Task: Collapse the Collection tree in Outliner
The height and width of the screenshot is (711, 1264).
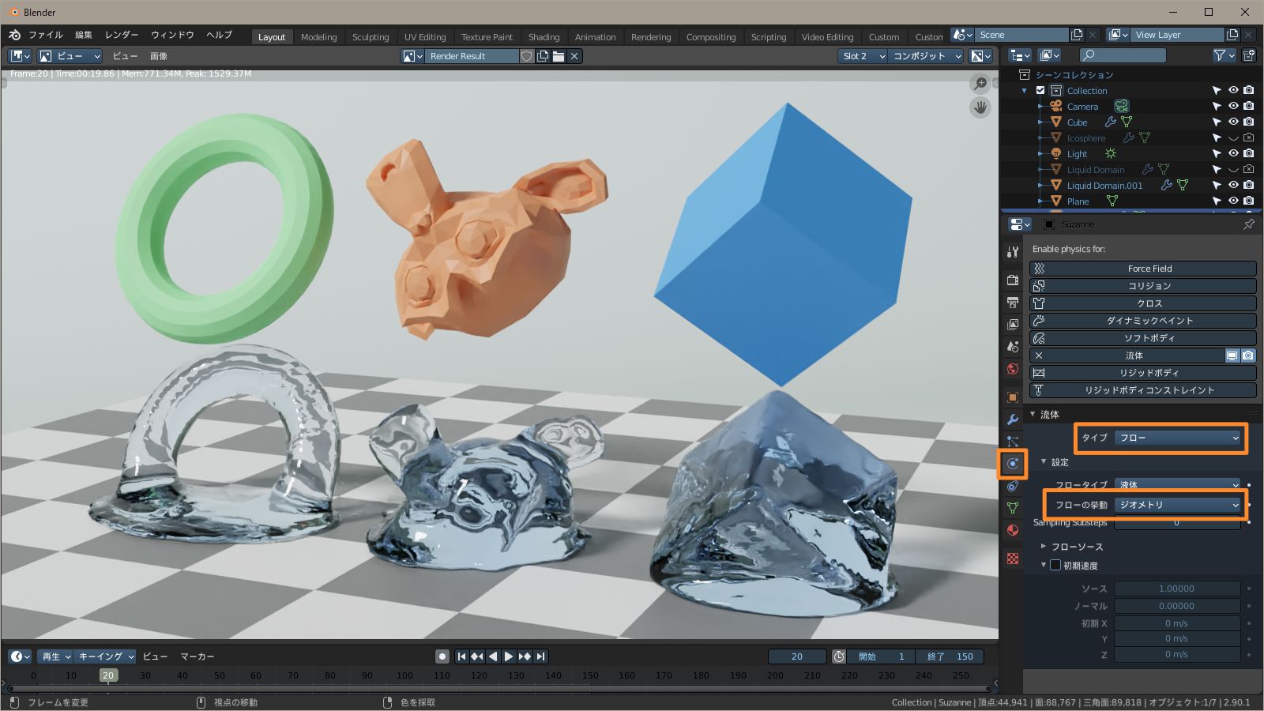Action: tap(1025, 90)
